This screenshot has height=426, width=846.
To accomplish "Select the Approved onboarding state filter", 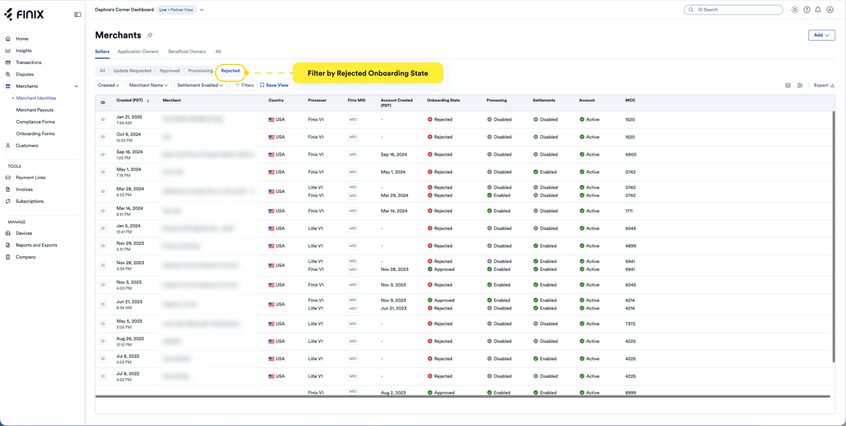I will [170, 71].
